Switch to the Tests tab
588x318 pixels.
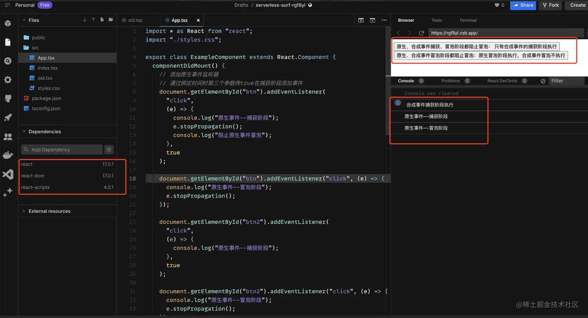(x=437, y=20)
